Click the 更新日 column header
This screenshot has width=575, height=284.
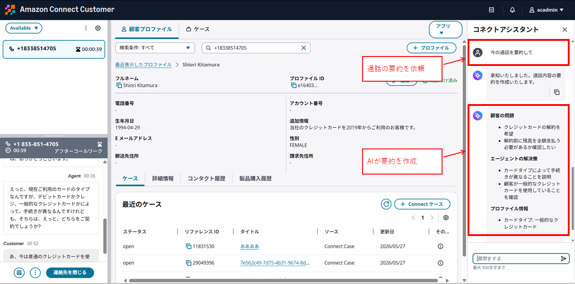(387, 232)
